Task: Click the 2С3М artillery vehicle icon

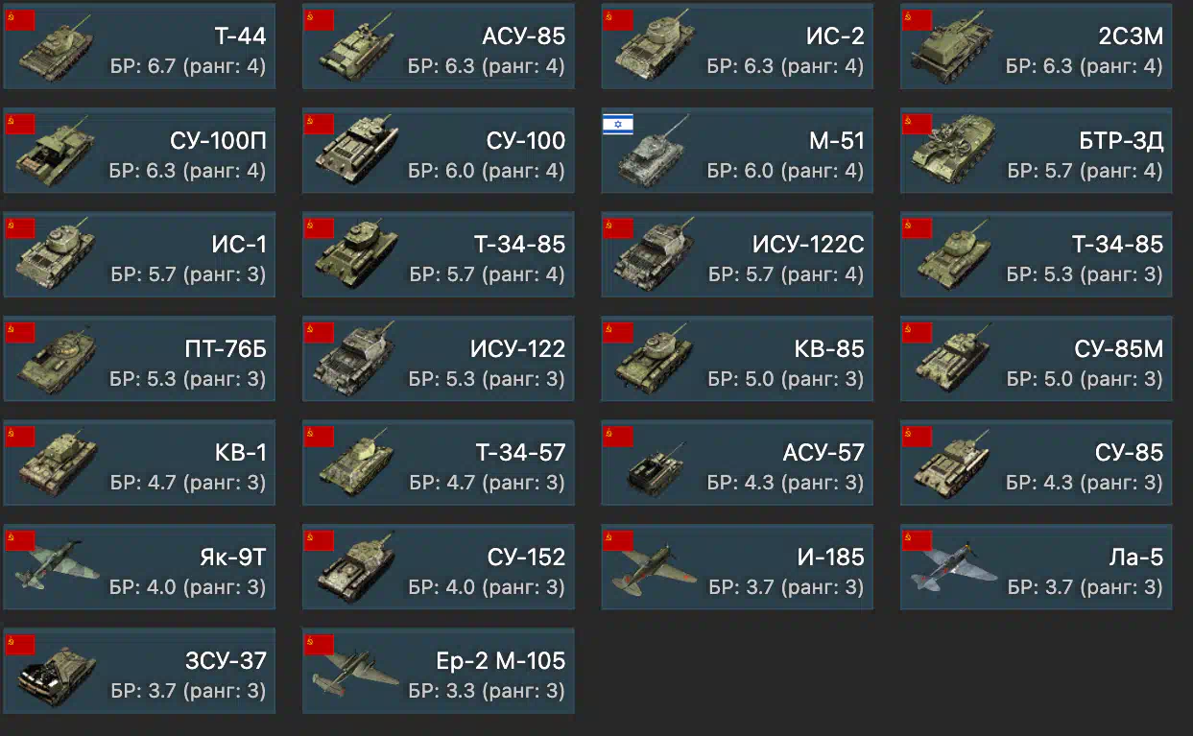Action: (952, 48)
